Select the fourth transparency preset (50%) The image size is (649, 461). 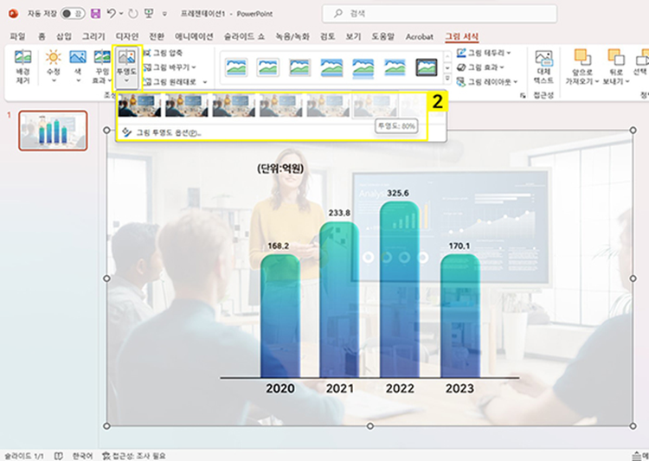click(280, 106)
